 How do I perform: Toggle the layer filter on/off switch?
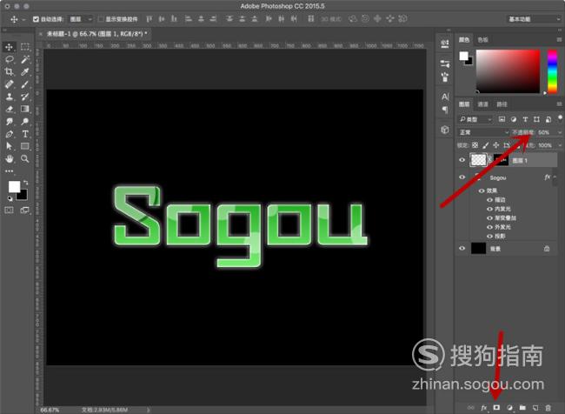pyautogui.click(x=560, y=118)
